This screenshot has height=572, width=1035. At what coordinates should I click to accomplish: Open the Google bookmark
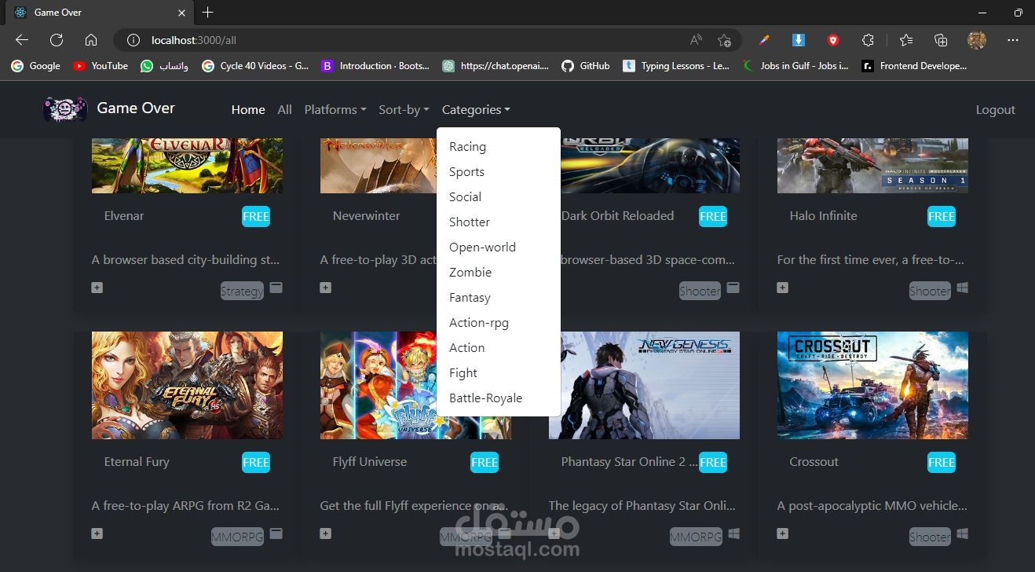35,66
